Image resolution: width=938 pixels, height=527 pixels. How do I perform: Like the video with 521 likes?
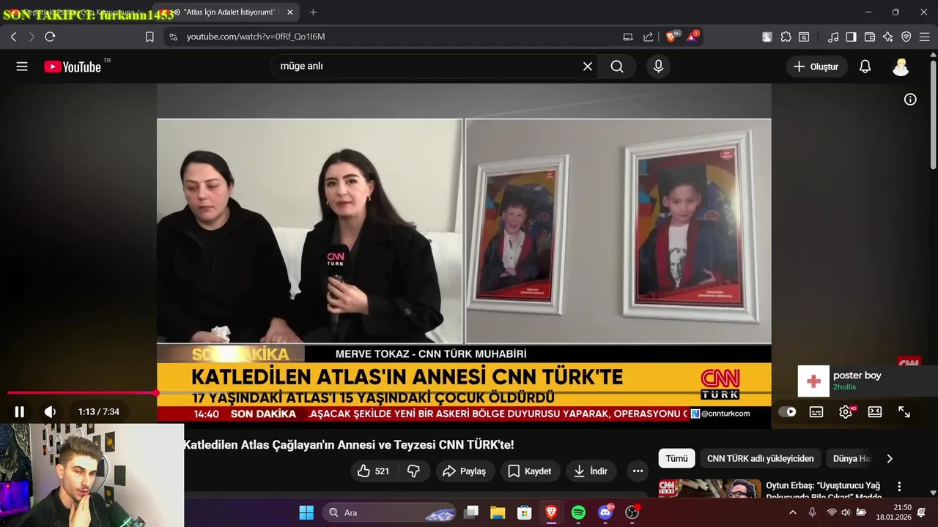(x=374, y=471)
